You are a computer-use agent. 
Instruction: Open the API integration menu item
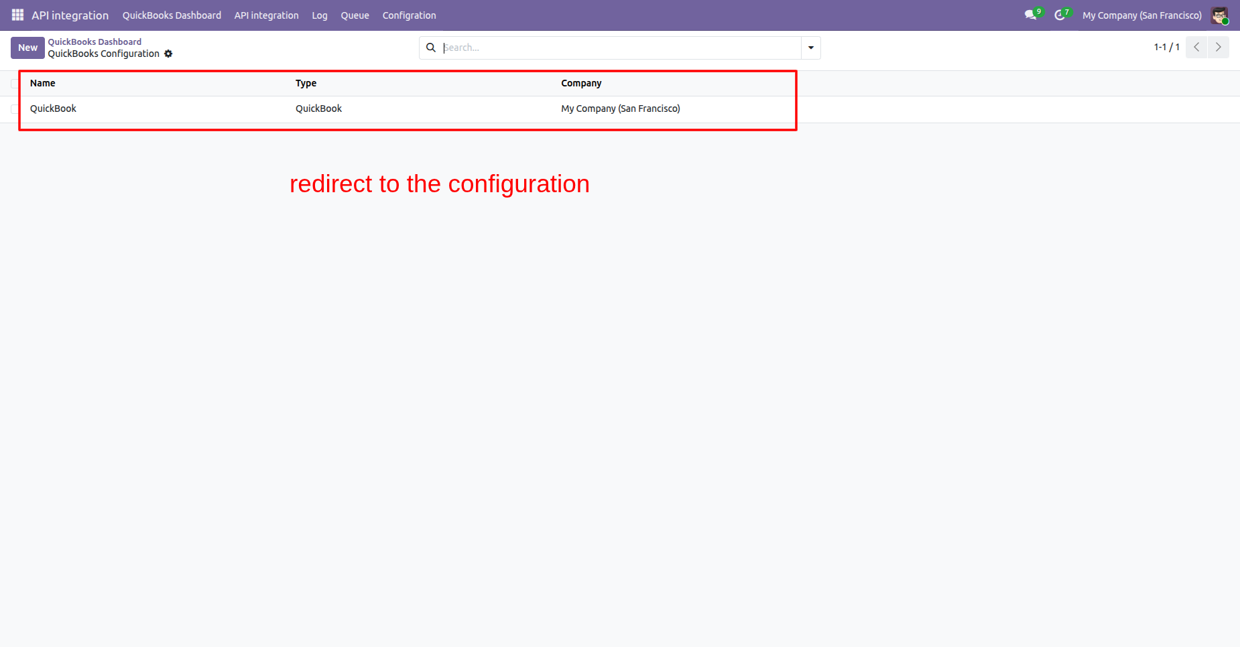tap(266, 15)
